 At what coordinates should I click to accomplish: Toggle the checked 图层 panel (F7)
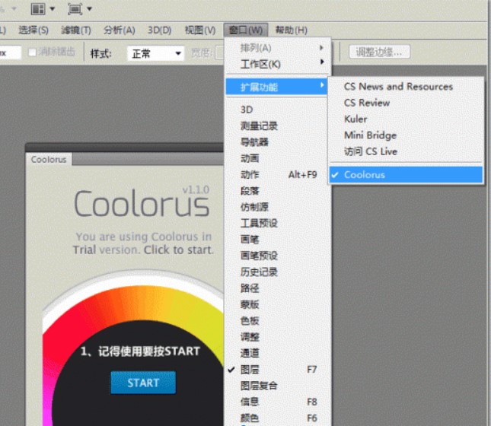(278, 370)
